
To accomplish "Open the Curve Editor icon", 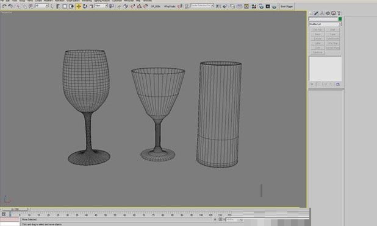I will point(240,6).
